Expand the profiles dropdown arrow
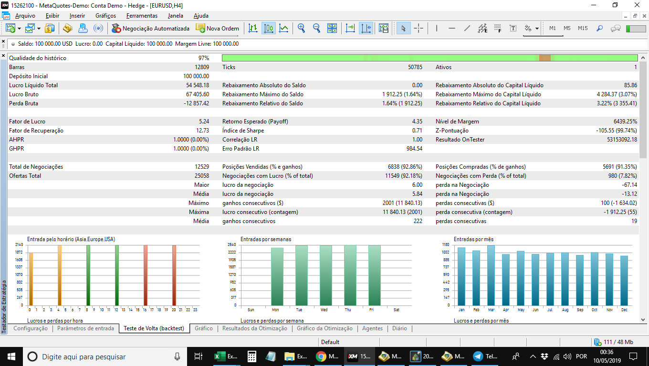The height and width of the screenshot is (366, 649). tap(39, 29)
